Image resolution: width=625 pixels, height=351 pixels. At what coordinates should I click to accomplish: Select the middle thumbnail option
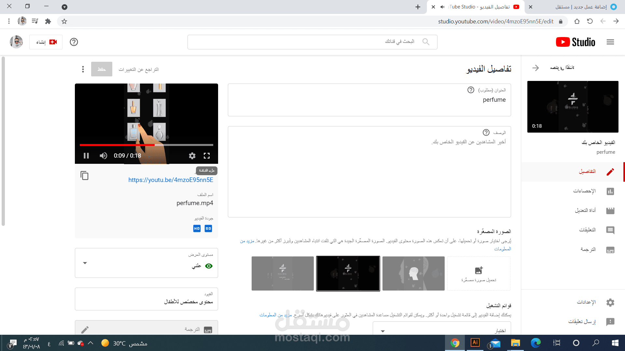tap(348, 273)
